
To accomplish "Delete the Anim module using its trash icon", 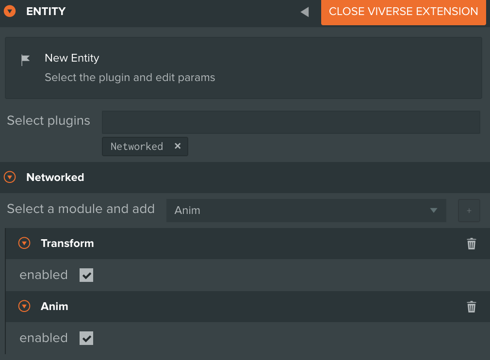I will click(x=471, y=307).
